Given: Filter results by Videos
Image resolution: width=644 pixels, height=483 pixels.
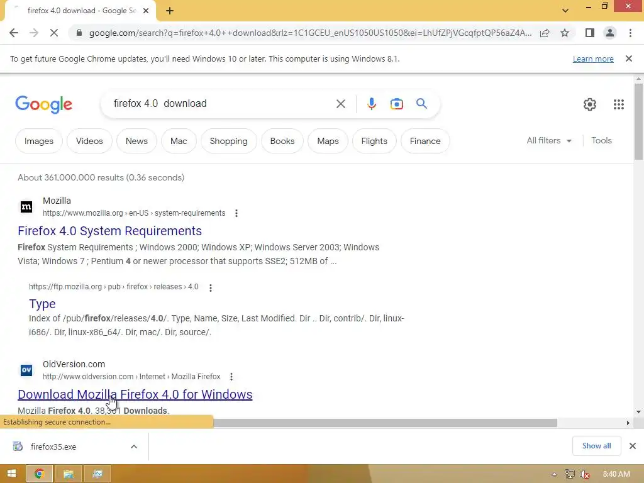Looking at the screenshot, I should click(89, 141).
